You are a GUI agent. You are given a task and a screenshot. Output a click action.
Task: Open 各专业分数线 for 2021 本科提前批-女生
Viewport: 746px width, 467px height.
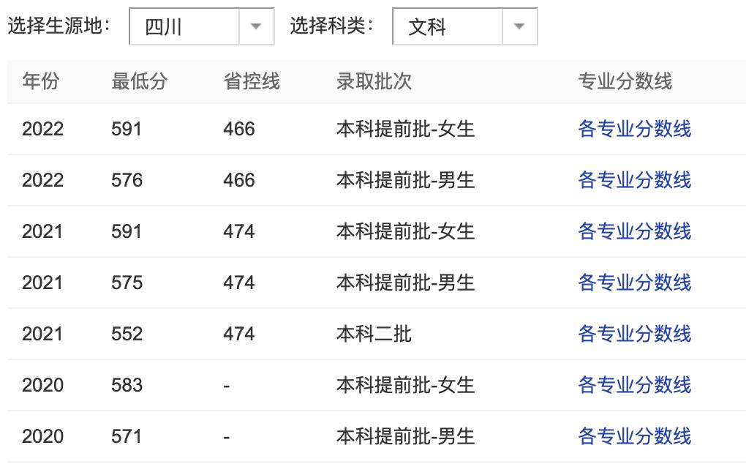pos(635,231)
